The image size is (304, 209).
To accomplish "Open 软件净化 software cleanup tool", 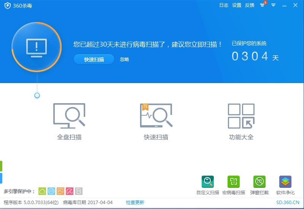I will [x=285, y=182].
